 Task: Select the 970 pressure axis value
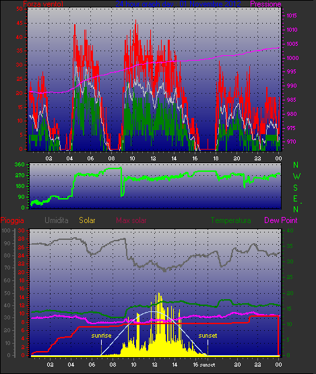click(291, 142)
